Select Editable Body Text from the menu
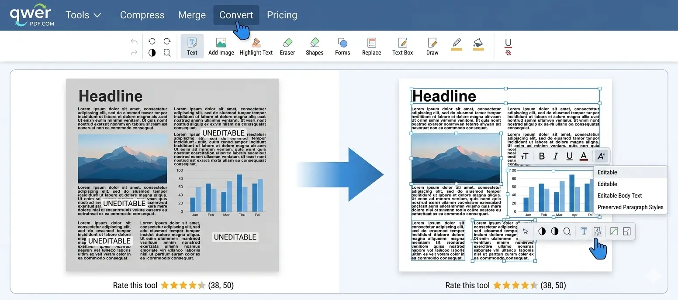The image size is (678, 300). [x=619, y=196]
